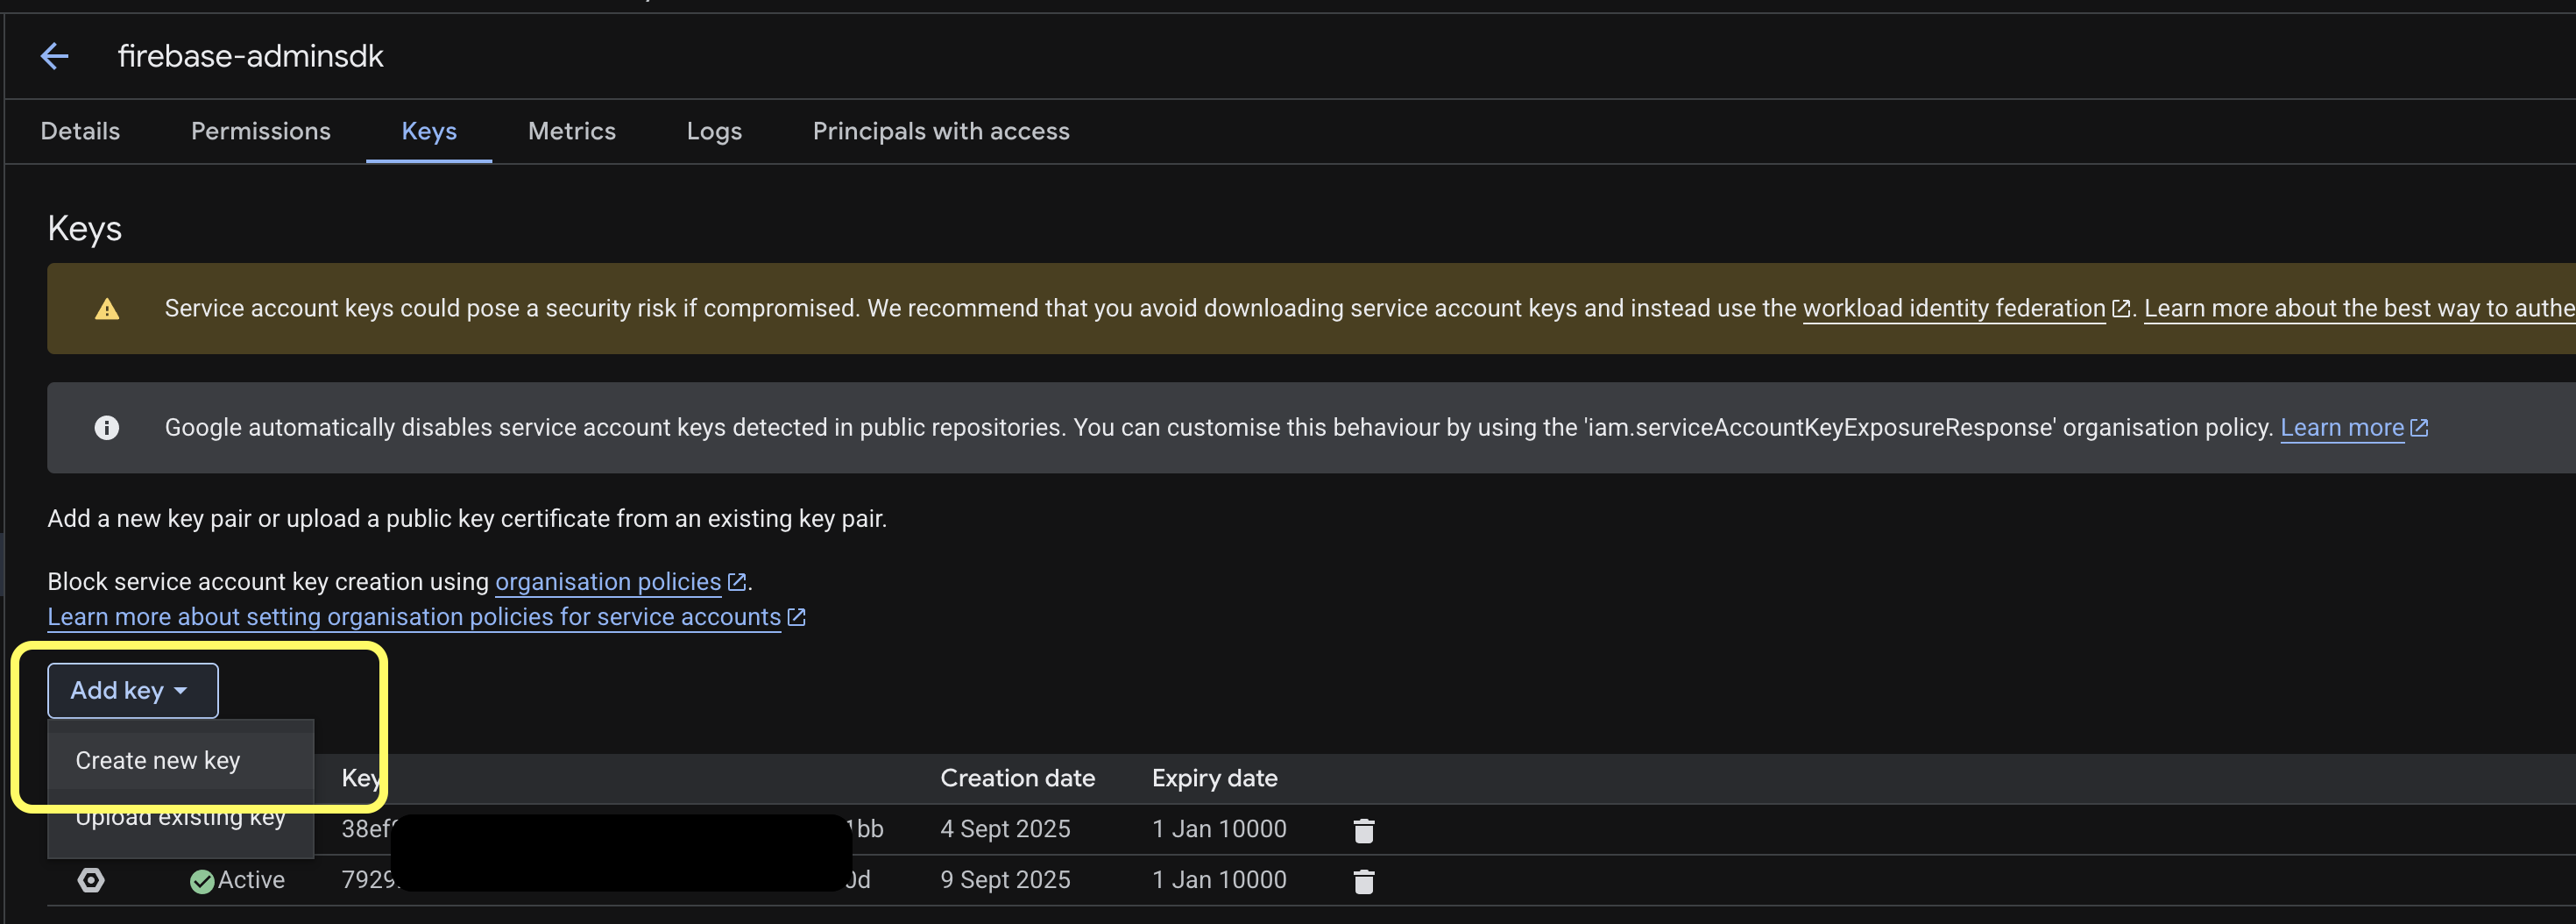
Task: Click expiry date for 4 Sept key row
Action: 1219,829
